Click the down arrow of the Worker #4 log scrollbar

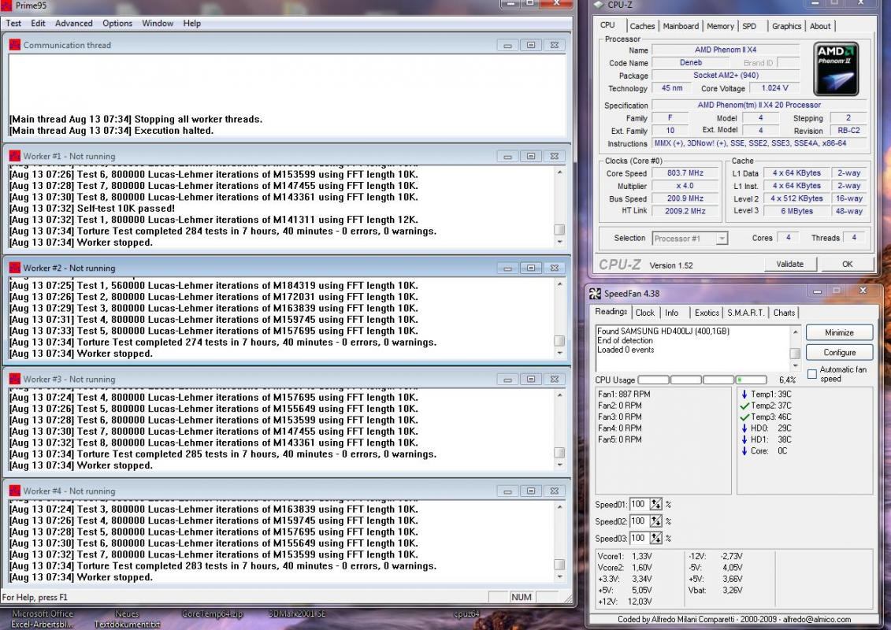pyautogui.click(x=559, y=576)
